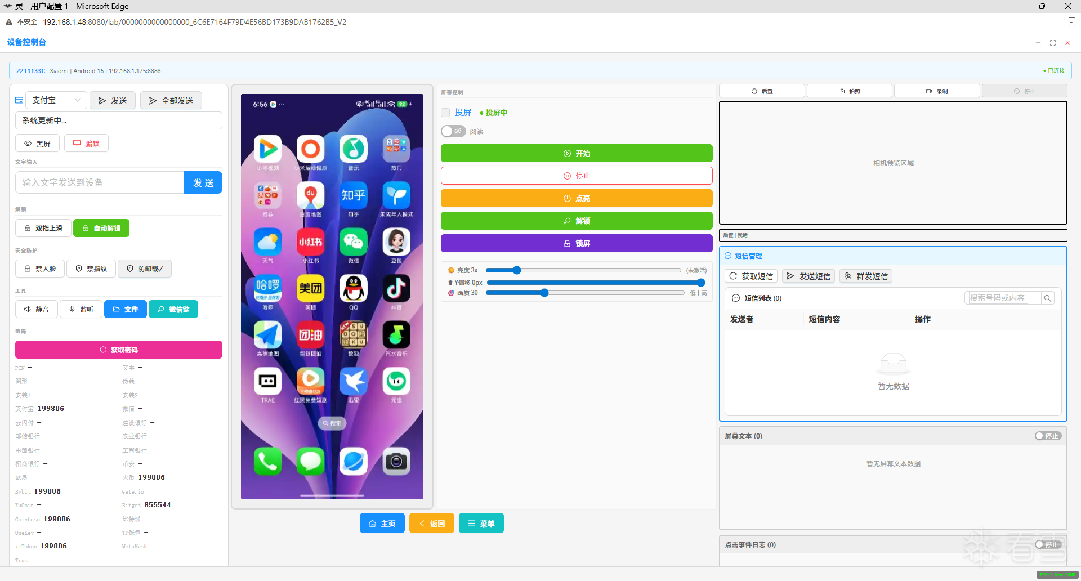Open the WeChat app on phone screen
This screenshot has width=1081, height=581.
[354, 242]
